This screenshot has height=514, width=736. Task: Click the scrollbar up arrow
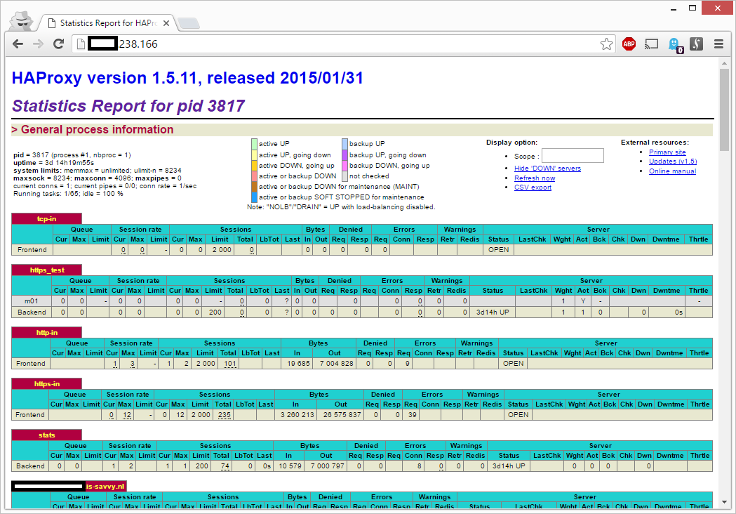724,63
